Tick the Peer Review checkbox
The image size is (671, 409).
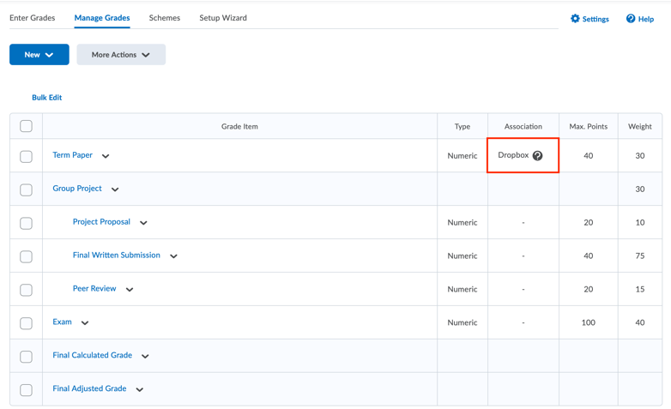click(26, 290)
